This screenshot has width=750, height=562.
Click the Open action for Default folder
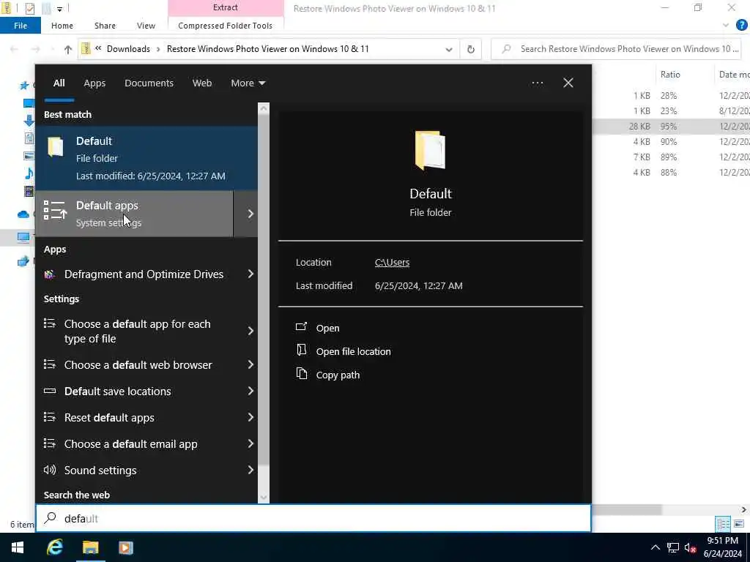click(x=327, y=328)
